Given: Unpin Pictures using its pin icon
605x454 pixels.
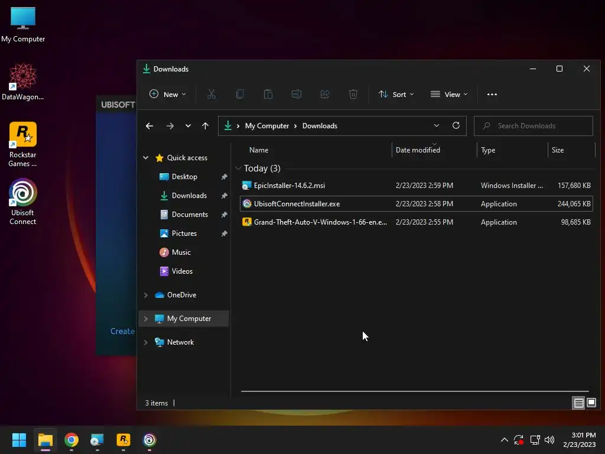Looking at the screenshot, I should 224,233.
